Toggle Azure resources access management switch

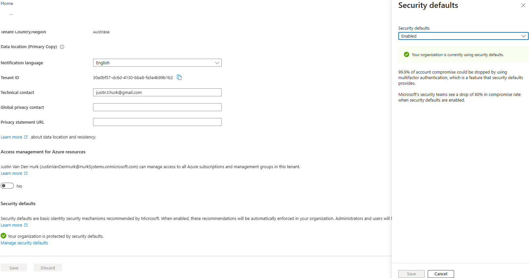(7, 186)
